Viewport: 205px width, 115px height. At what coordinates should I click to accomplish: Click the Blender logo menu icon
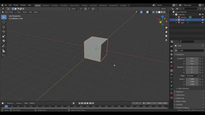(x=2, y=5)
